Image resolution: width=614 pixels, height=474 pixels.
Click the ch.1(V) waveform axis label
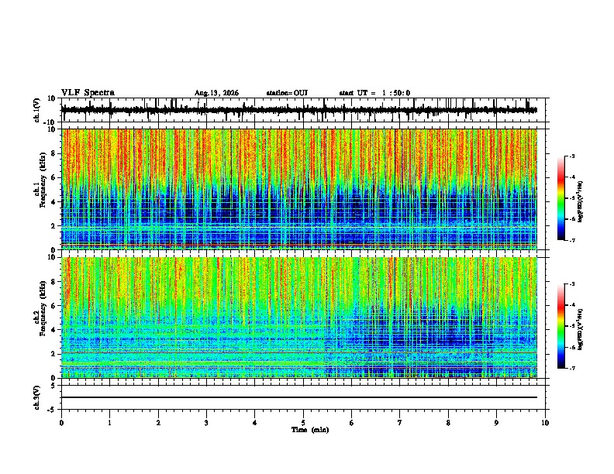coord(37,110)
